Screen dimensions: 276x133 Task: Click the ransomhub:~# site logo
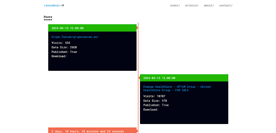54,5
